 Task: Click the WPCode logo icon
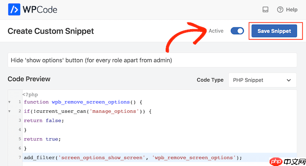14,9
